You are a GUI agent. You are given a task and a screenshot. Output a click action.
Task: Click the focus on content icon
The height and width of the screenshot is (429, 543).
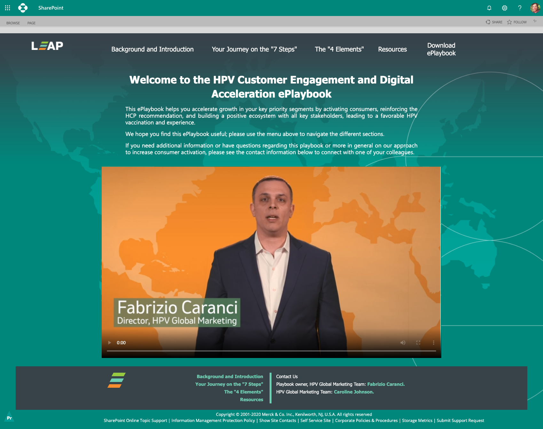(535, 21)
